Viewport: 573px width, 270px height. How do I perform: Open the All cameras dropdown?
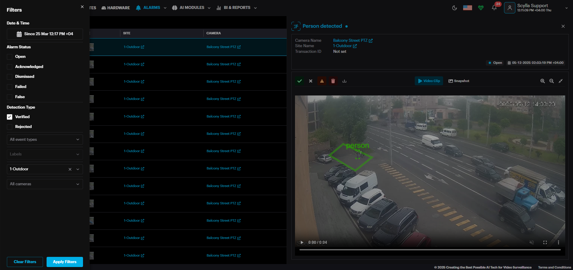pyautogui.click(x=44, y=184)
